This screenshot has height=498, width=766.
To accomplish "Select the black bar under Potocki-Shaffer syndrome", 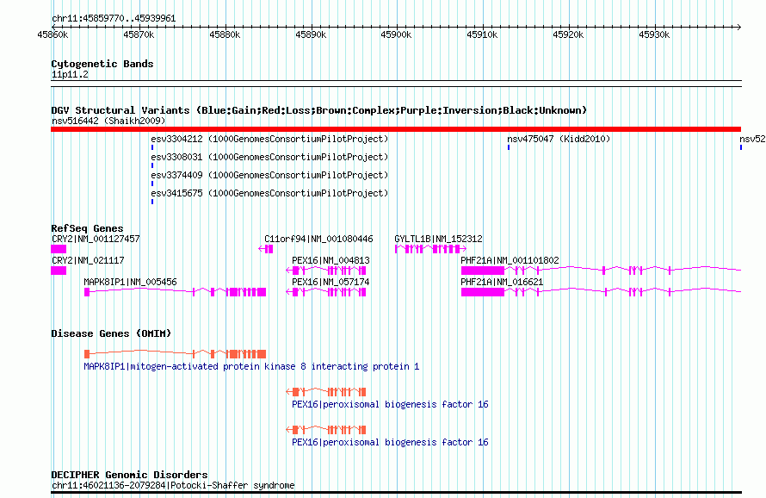I will 396,493.
